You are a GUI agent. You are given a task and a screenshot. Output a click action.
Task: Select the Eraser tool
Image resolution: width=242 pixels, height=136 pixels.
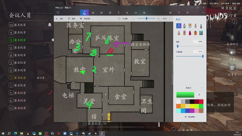184,33
